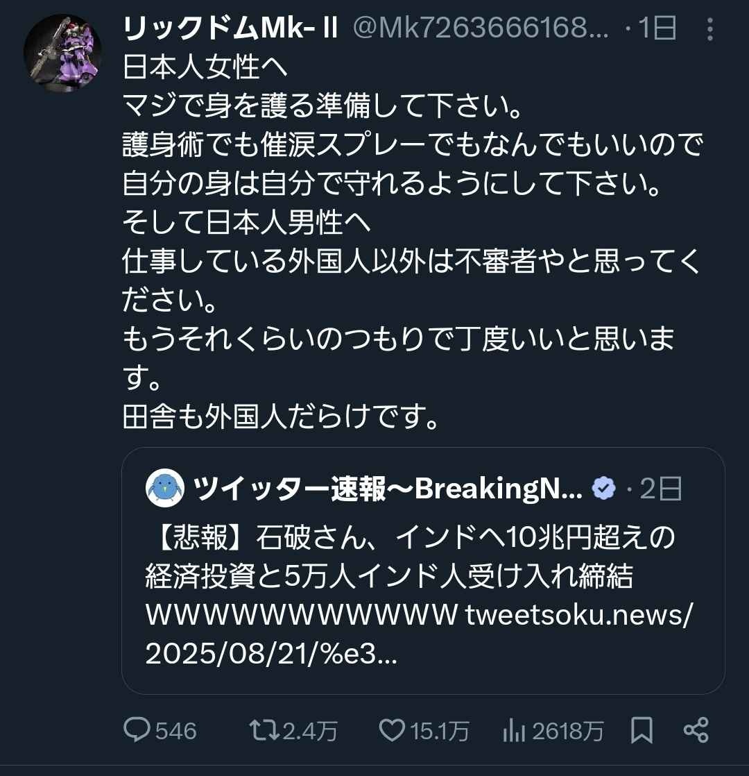749x776 pixels.
Task: Open the repost menu arrows icon
Action: 264,729
